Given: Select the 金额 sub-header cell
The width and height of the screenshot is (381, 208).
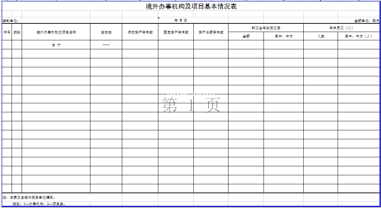Looking at the screenshot, I should (x=246, y=36).
